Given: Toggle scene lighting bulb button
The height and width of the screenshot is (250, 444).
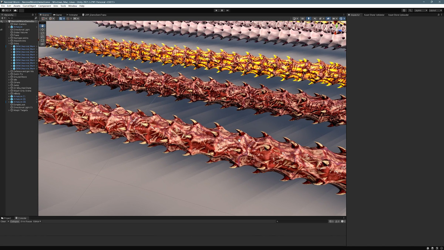Looking at the screenshot, I should 309,19.
